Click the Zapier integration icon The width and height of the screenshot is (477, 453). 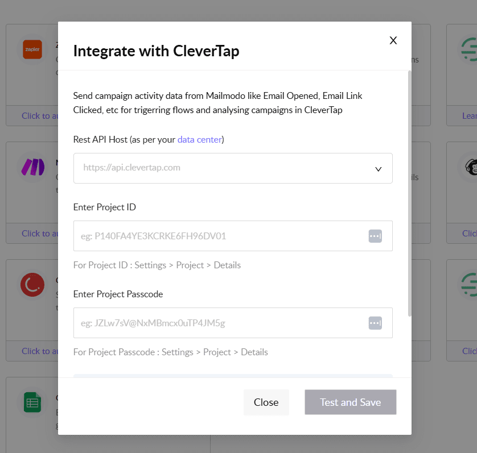[x=32, y=49]
